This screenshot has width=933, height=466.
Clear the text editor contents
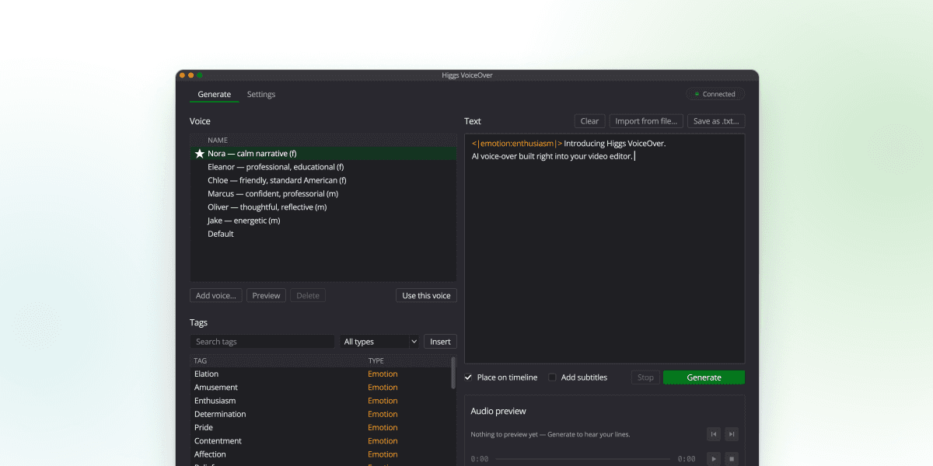click(589, 121)
